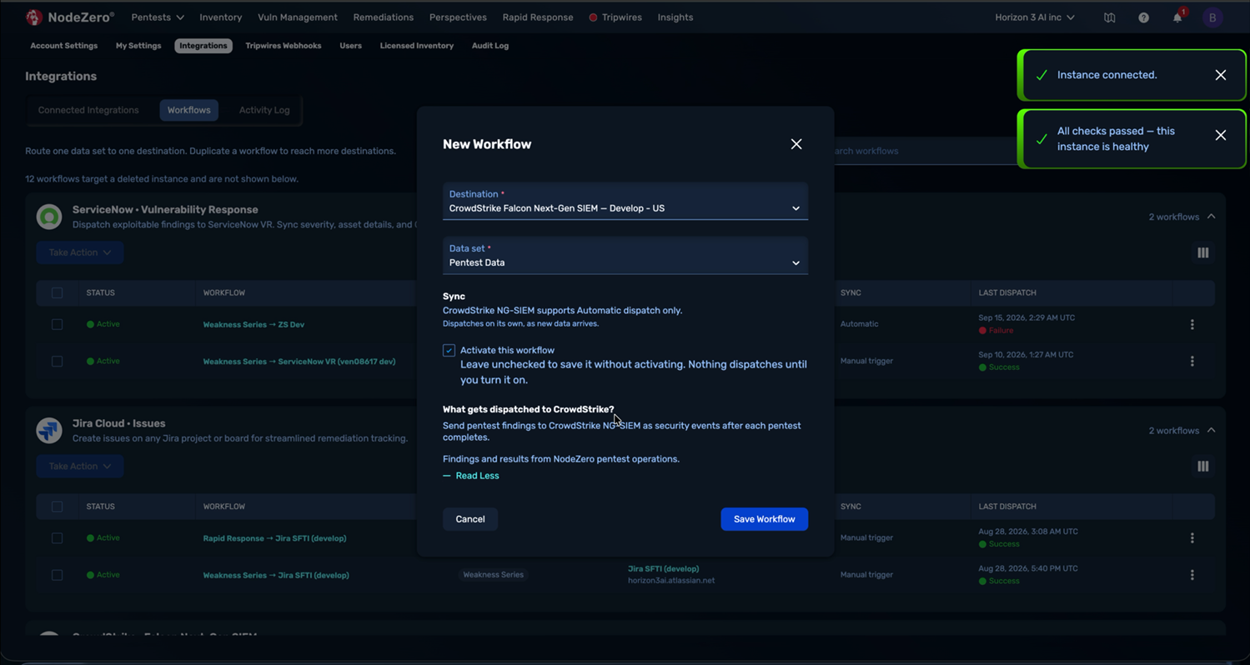Switch to Account Settings tab

[x=64, y=46]
